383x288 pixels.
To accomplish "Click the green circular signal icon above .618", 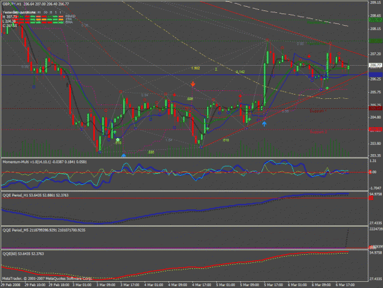I will [x=118, y=140].
